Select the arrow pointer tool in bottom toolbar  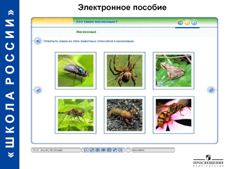(86, 150)
